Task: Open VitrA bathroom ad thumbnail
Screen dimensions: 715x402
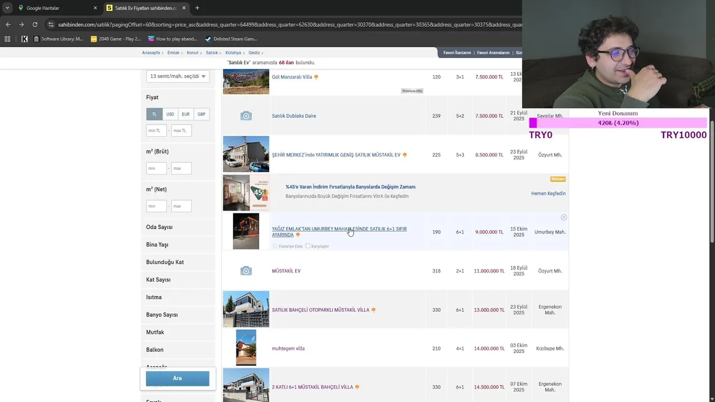Action: point(246,193)
